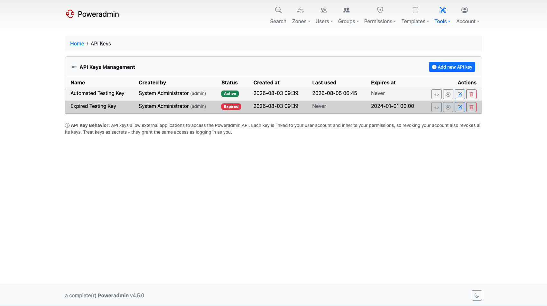Click the Add new API key button
This screenshot has width=547, height=306.
click(x=452, y=67)
